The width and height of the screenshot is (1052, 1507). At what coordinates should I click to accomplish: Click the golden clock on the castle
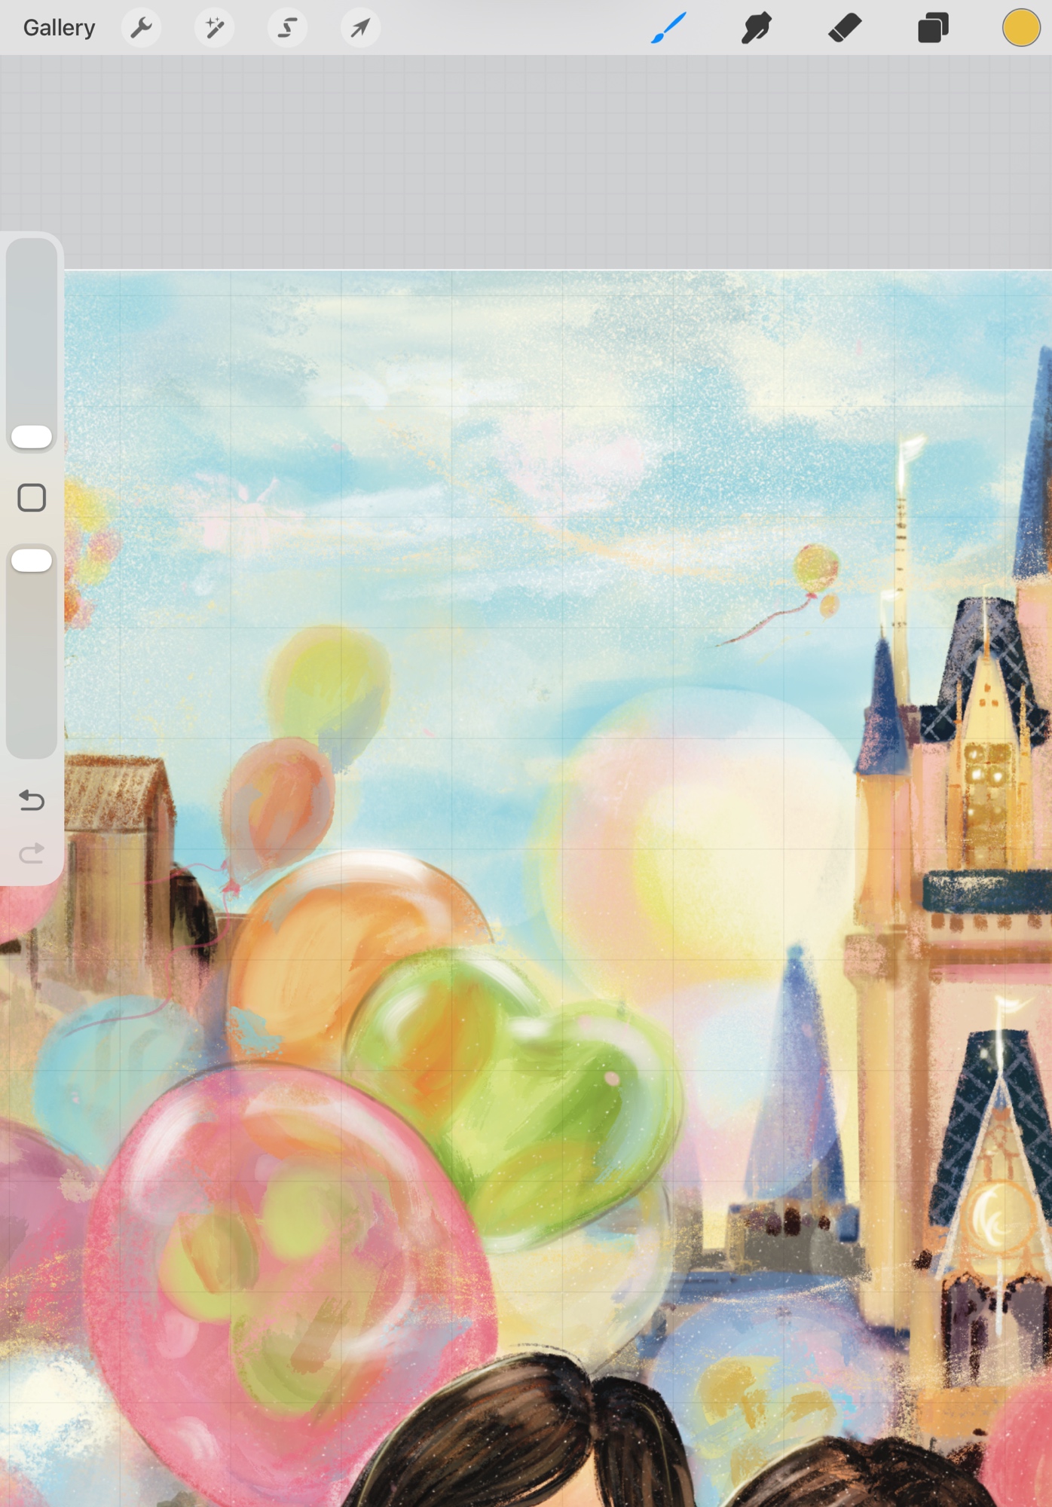(x=996, y=1215)
